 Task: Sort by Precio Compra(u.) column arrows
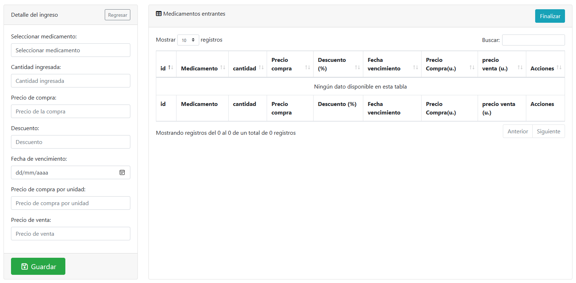coord(472,68)
